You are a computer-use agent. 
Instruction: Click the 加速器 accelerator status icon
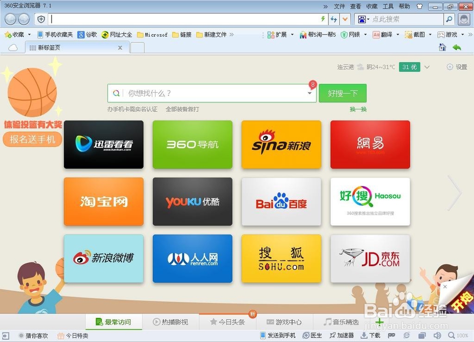tap(342, 335)
